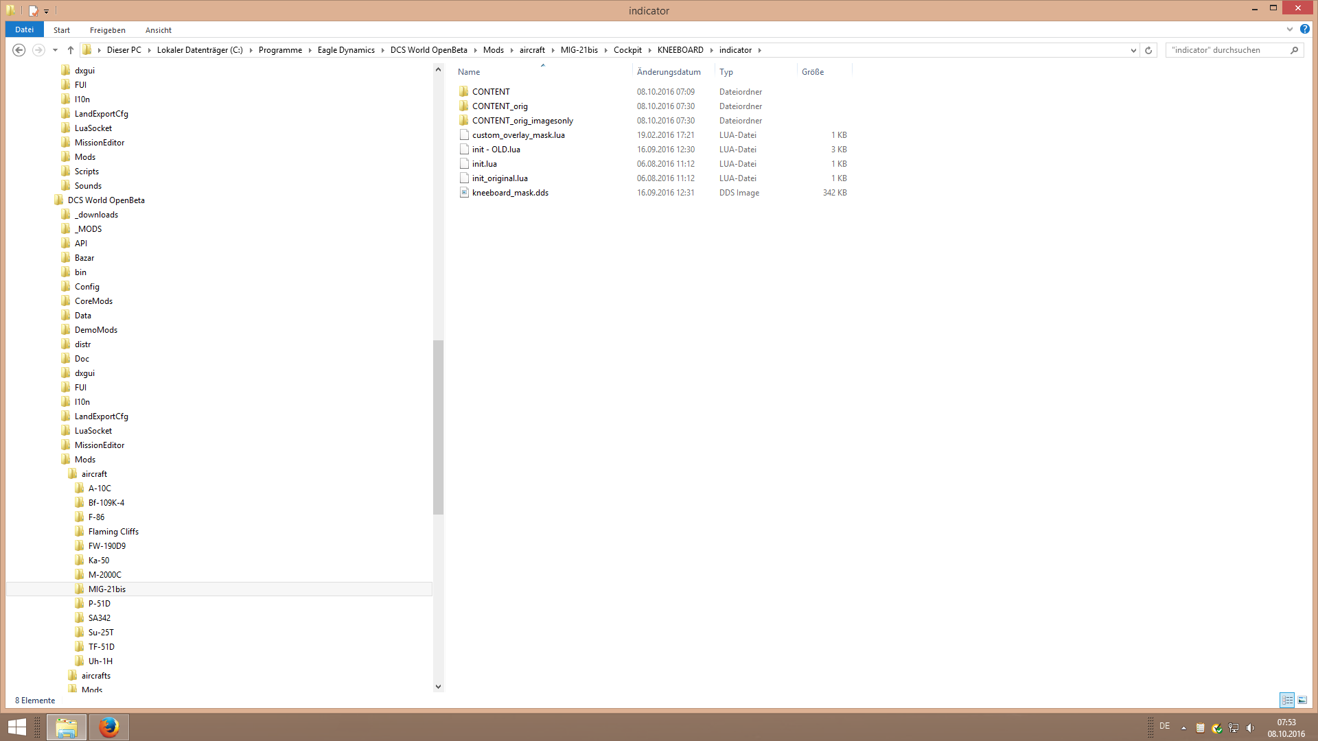The height and width of the screenshot is (741, 1318).
Task: Select A-10C folder in the tree
Action: pos(99,489)
